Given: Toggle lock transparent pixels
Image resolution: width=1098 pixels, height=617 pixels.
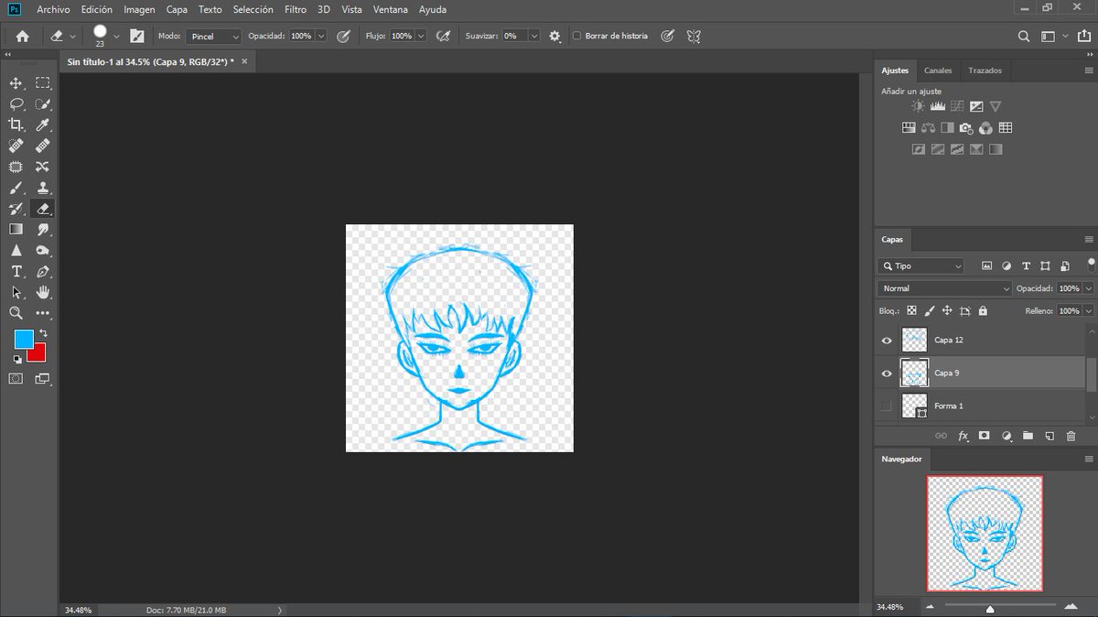Looking at the screenshot, I should tap(911, 311).
